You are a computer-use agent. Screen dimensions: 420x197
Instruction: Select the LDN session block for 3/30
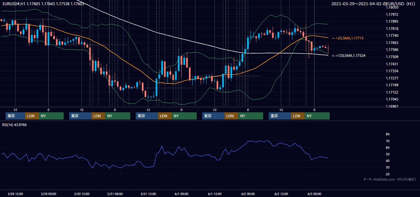pyautogui.click(x=98, y=116)
